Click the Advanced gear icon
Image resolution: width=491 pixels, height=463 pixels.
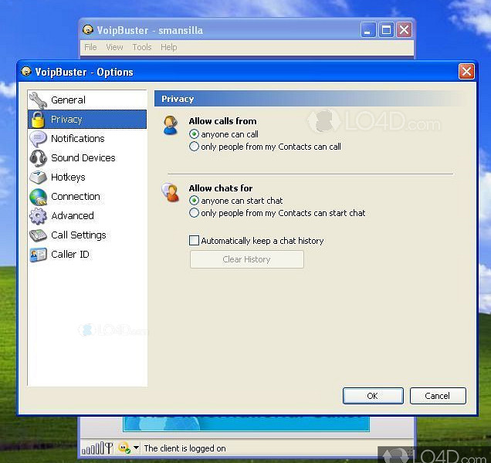(x=38, y=216)
